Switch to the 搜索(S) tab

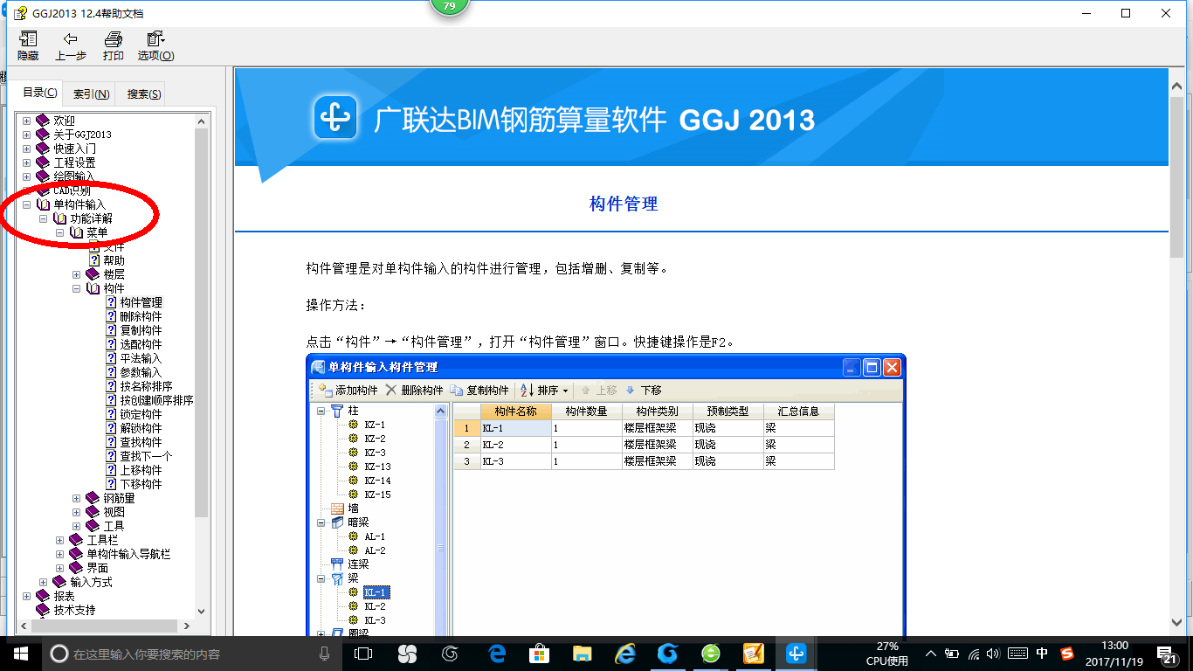tap(143, 94)
